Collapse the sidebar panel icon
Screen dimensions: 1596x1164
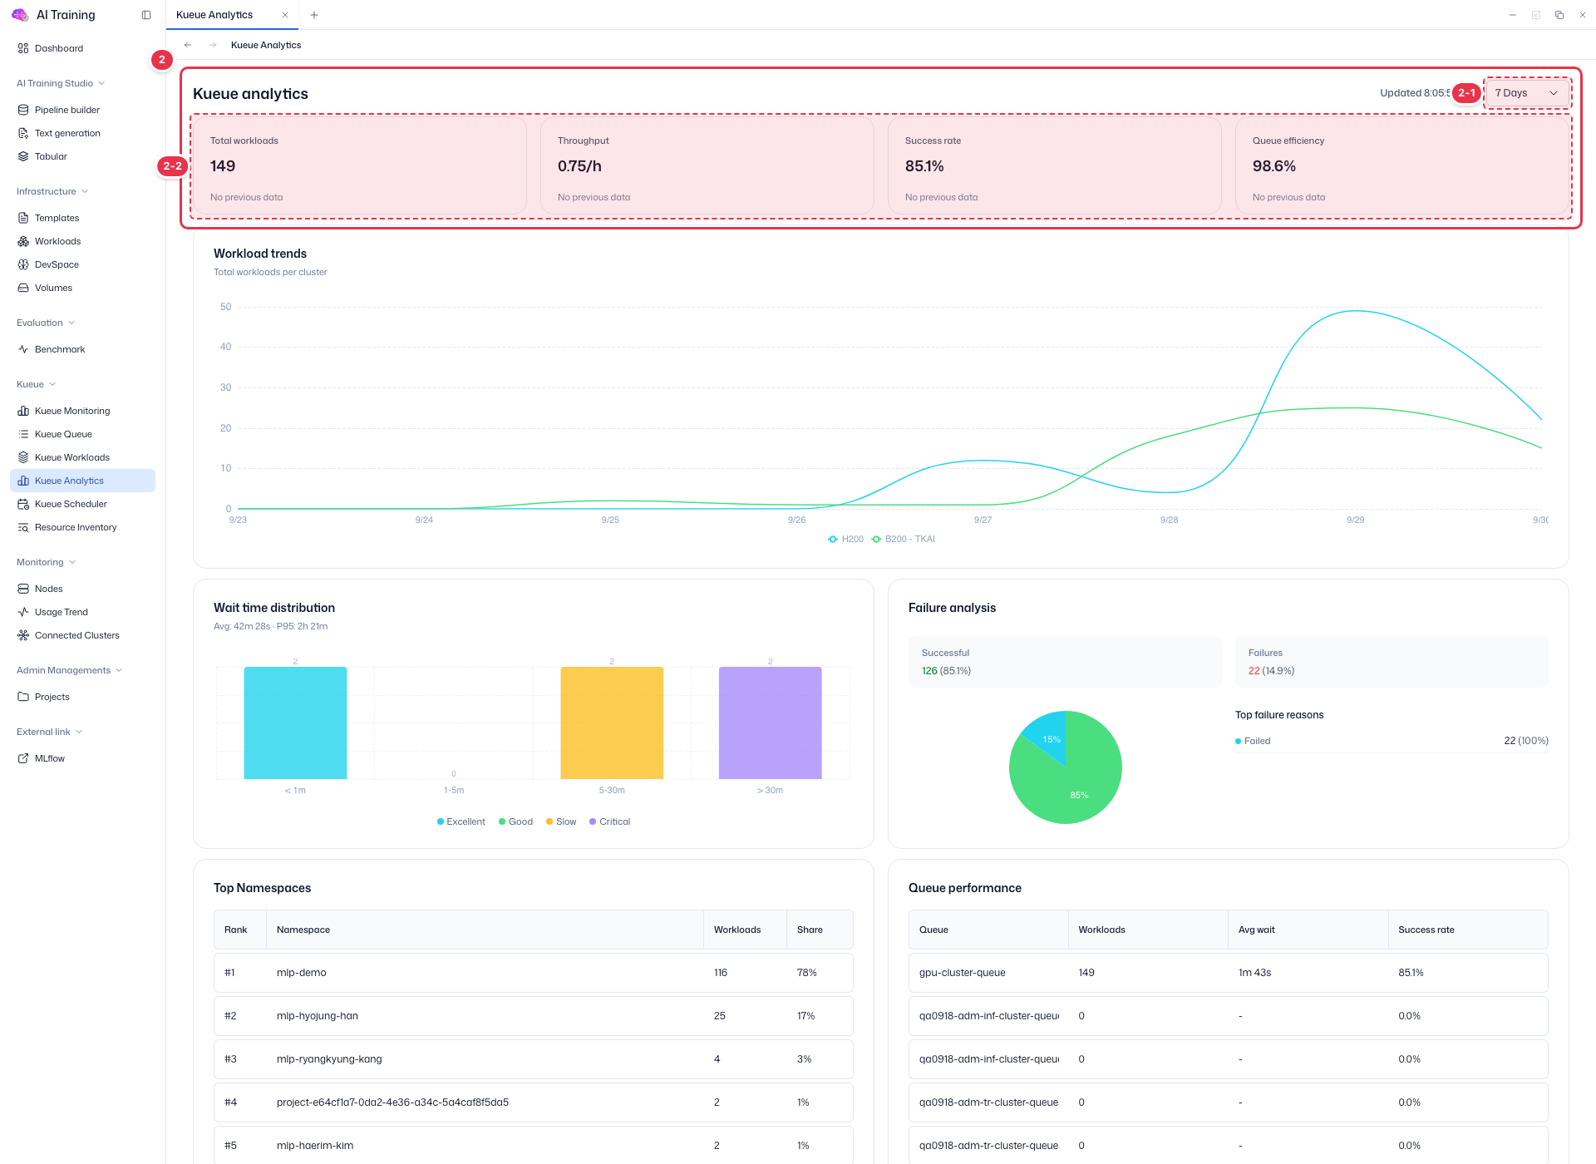[146, 15]
